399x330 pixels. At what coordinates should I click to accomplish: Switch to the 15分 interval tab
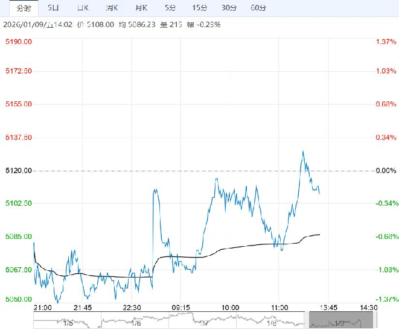(199, 8)
